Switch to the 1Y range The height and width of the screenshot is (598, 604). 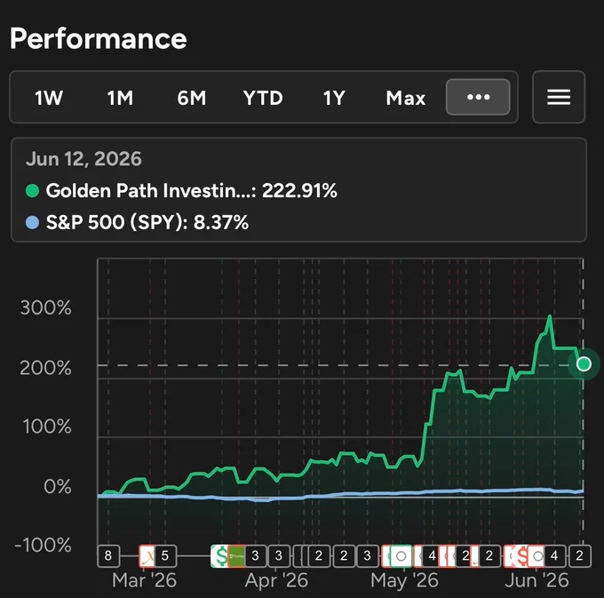point(334,98)
